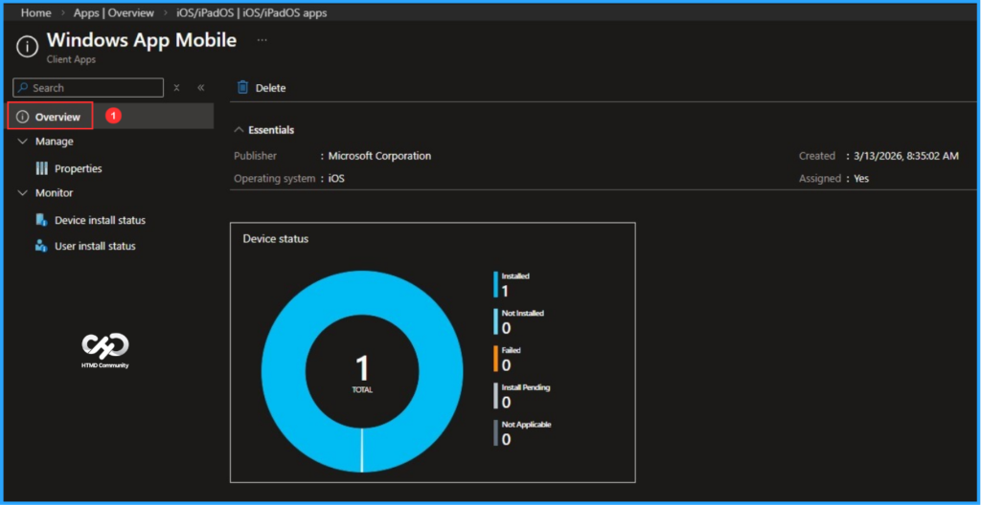This screenshot has width=981, height=505.
Task: Click the Delete trash icon
Action: pos(242,87)
